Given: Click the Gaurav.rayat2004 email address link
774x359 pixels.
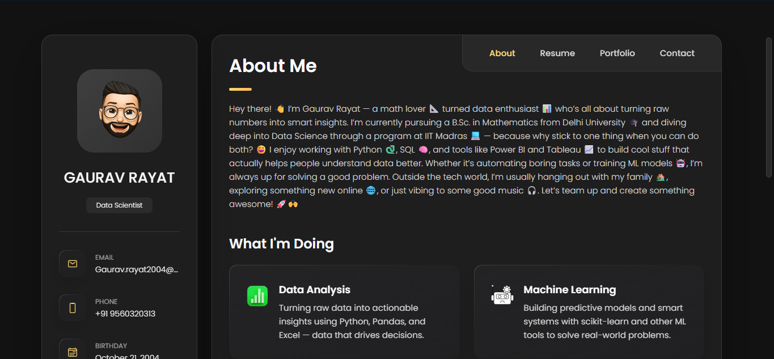Looking at the screenshot, I should pyautogui.click(x=137, y=270).
